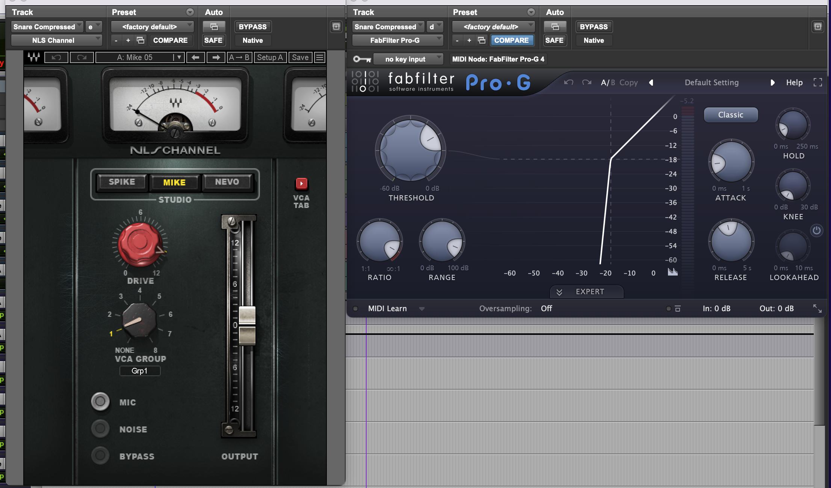
Task: Open Snare Compressed track selector in NLS window
Action: (47, 27)
